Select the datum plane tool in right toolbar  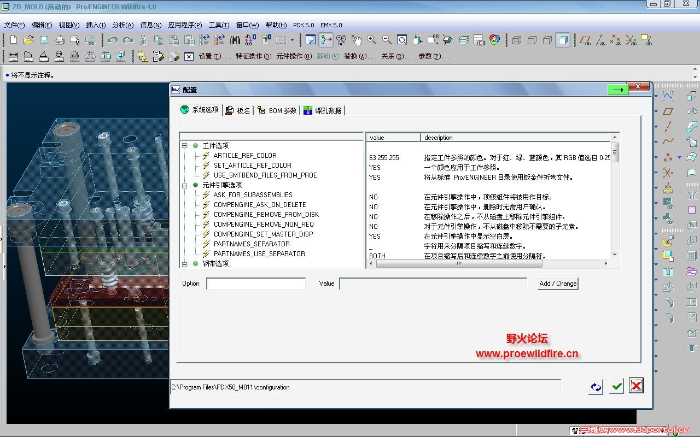(x=668, y=111)
